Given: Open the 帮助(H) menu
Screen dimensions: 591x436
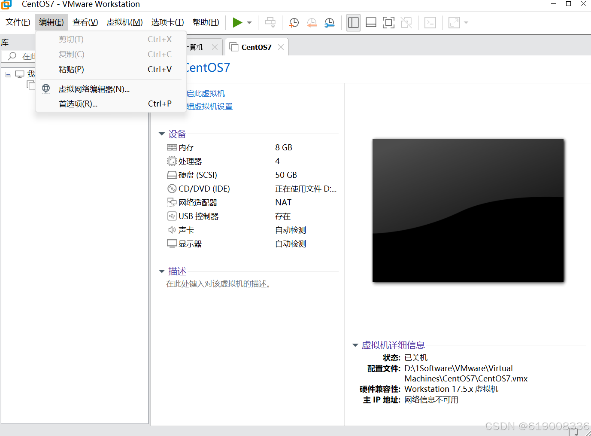Looking at the screenshot, I should tap(206, 22).
